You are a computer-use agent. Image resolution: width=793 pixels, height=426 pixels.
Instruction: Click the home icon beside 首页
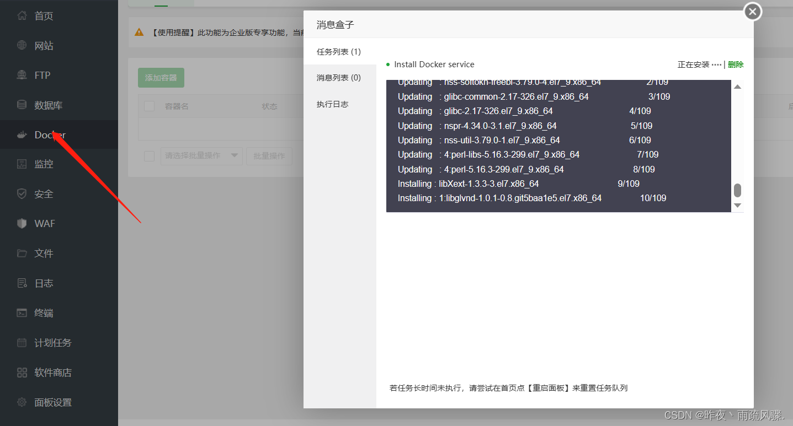[22, 16]
